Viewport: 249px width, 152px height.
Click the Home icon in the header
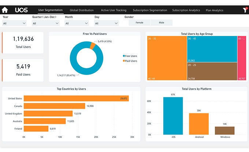(5, 10)
